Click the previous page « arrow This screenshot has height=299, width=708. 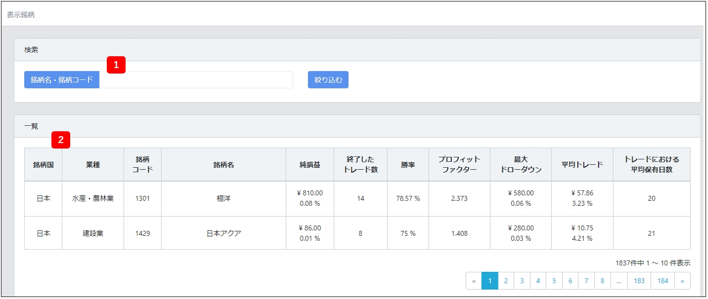coord(474,281)
